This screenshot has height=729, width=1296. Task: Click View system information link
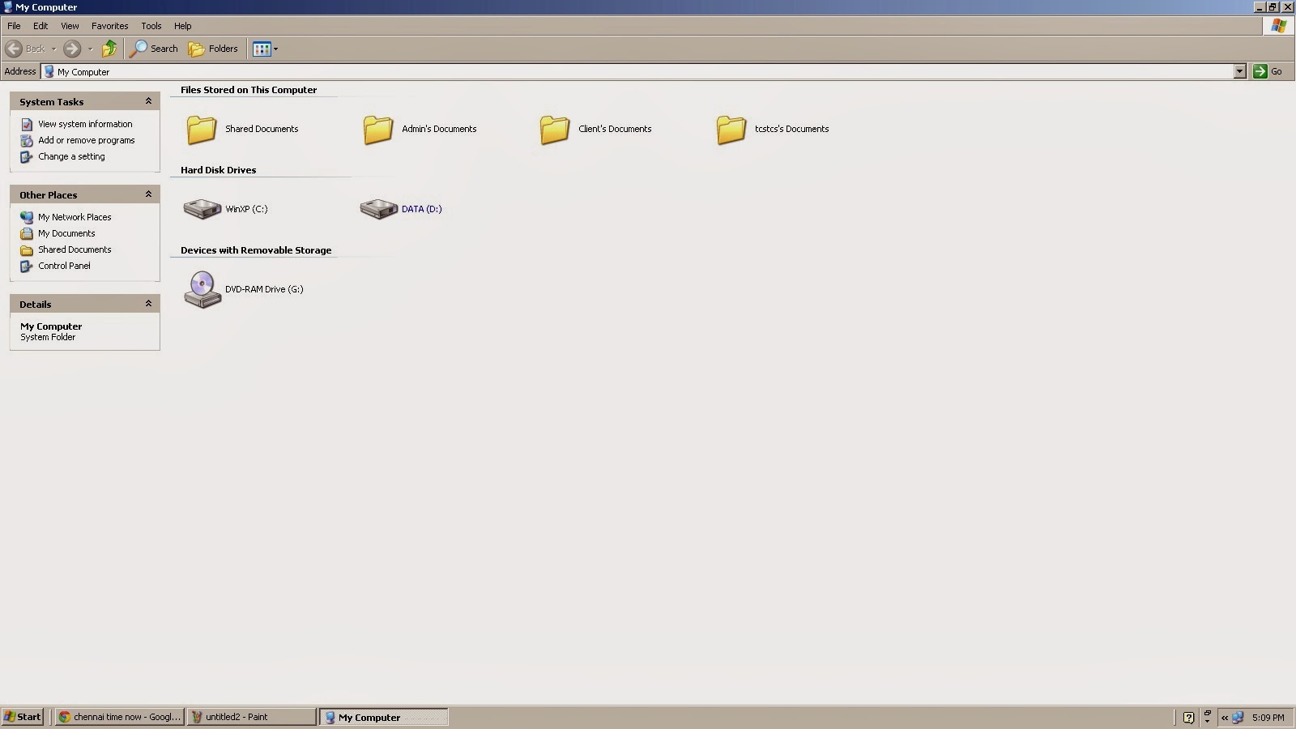(85, 124)
